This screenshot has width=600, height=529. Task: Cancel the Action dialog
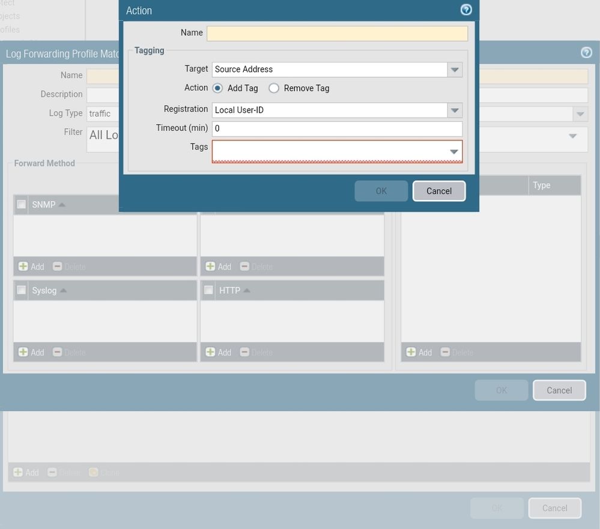pyautogui.click(x=438, y=191)
